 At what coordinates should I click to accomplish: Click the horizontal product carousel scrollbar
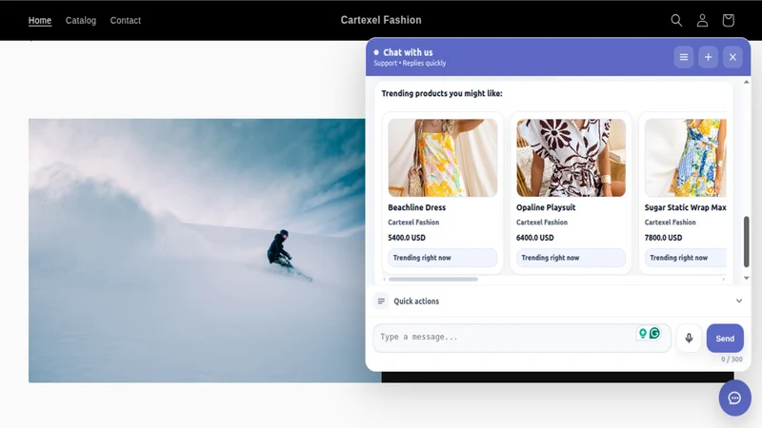click(x=433, y=280)
